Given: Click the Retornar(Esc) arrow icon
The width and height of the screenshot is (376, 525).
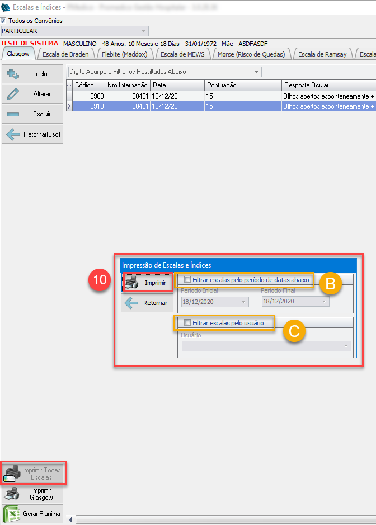Looking at the screenshot, I should click(x=13, y=134).
